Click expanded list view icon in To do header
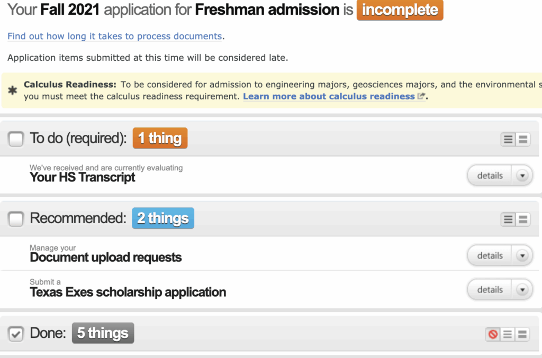The height and width of the screenshot is (358, 542). [x=523, y=139]
